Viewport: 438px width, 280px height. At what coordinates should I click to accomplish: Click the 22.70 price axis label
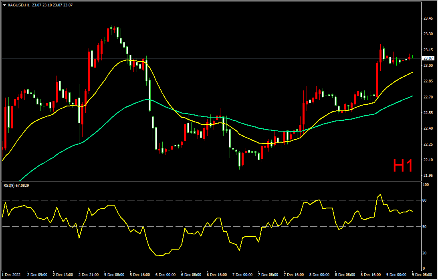[428, 97]
